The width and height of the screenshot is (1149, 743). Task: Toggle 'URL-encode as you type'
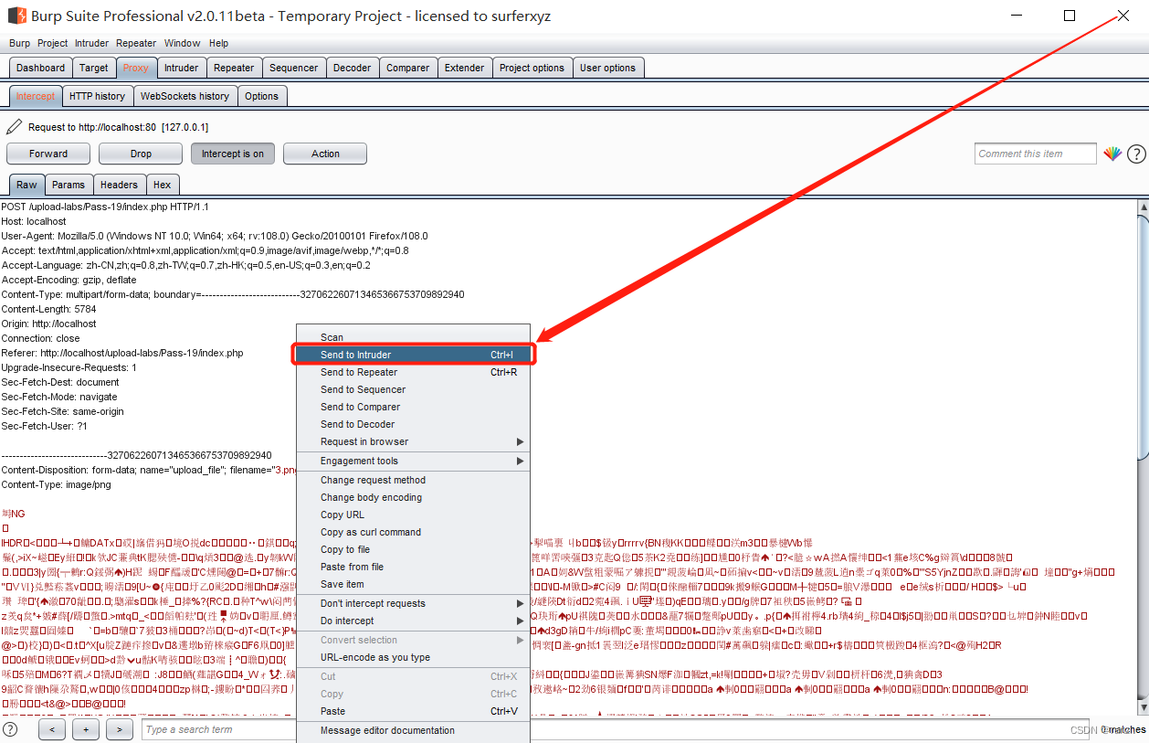click(413, 657)
